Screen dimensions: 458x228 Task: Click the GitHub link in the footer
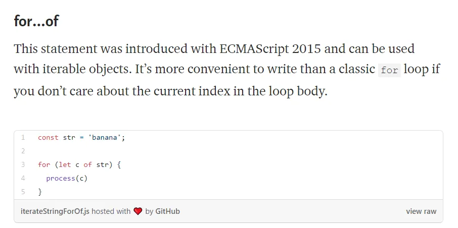167,211
